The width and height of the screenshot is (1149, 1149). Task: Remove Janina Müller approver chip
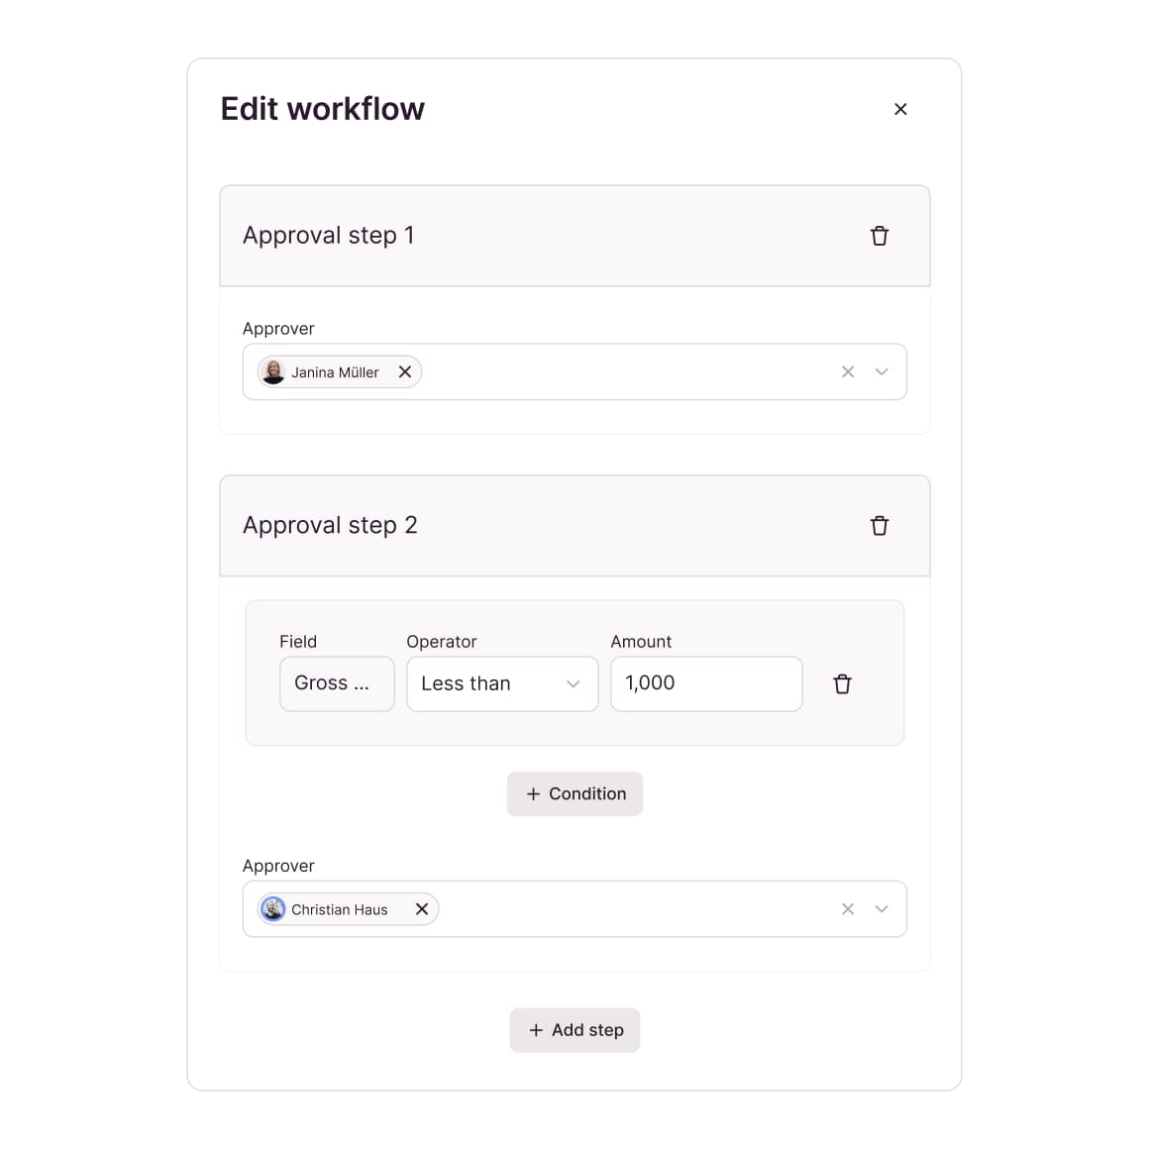[405, 372]
